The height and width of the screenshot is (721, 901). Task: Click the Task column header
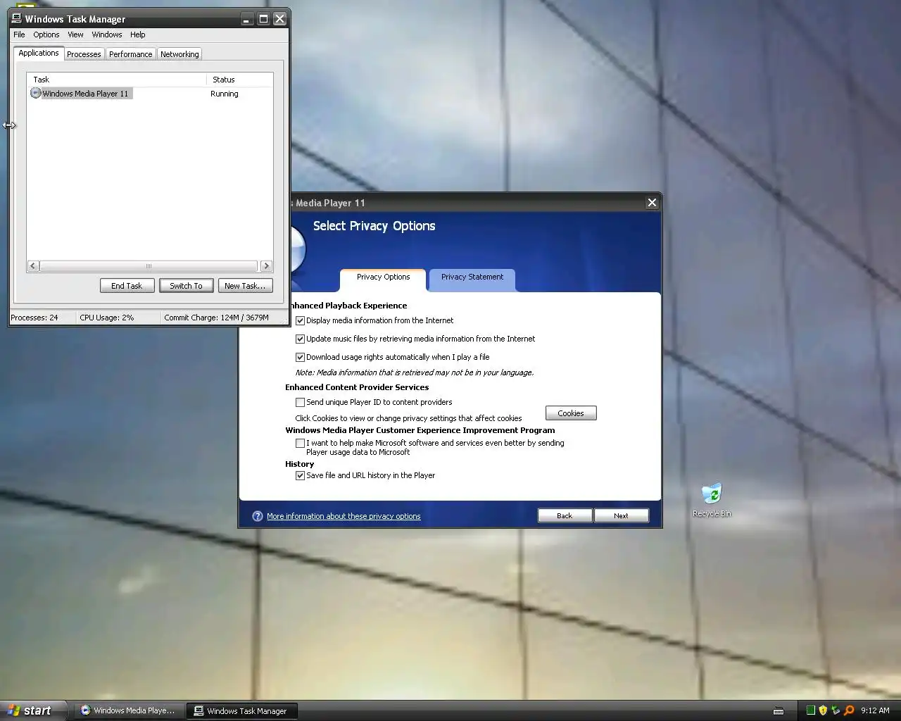click(x=117, y=80)
